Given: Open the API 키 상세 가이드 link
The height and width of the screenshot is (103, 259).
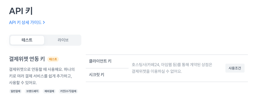Looking at the screenshot, I should 27,22.
